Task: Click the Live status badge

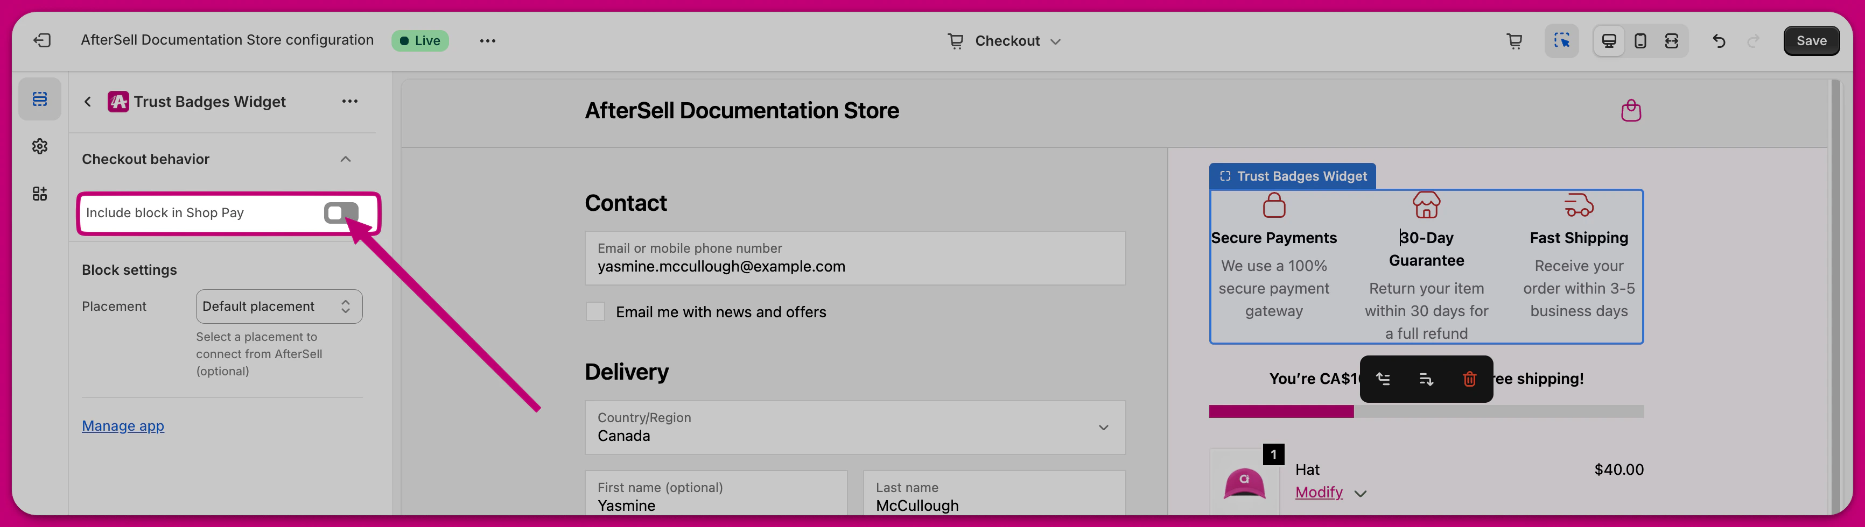Action: (x=420, y=40)
